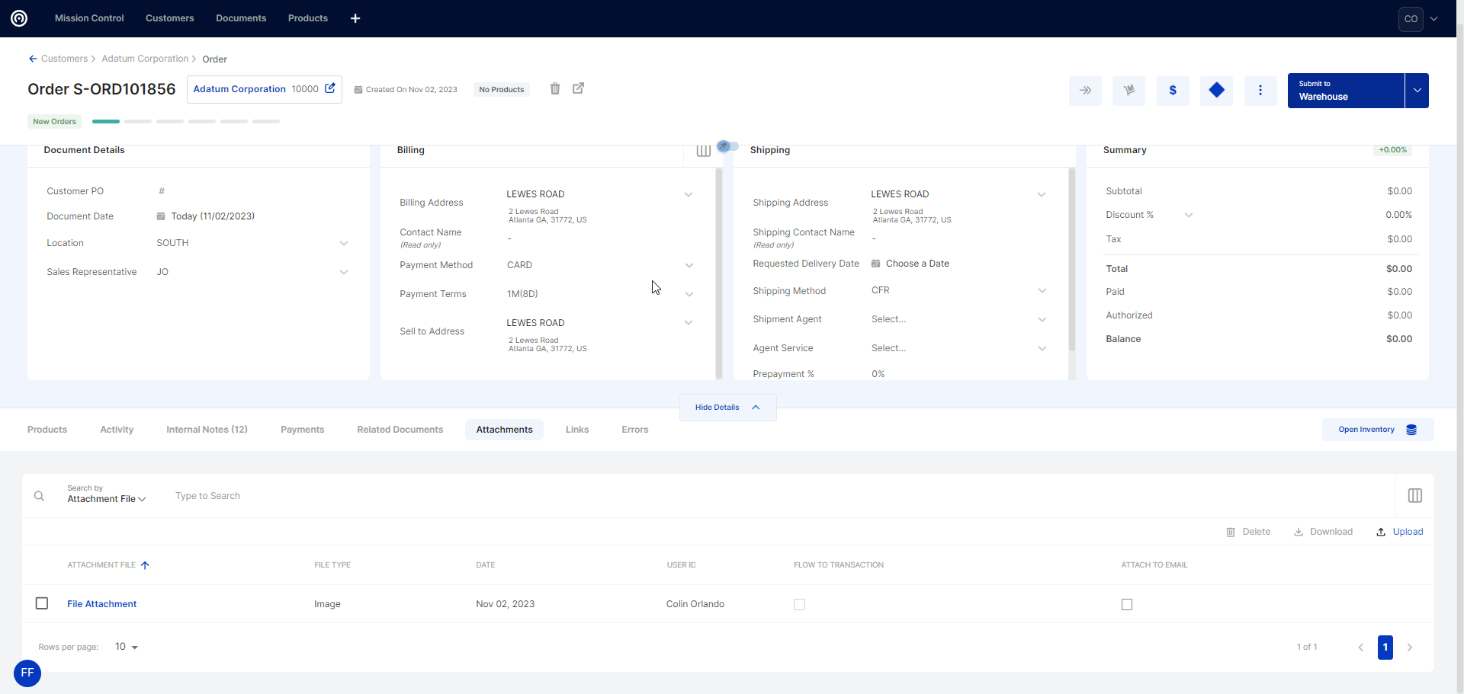Switch to the Internal Notes tab
Viewport: 1464px width, 694px height.
pyautogui.click(x=207, y=430)
